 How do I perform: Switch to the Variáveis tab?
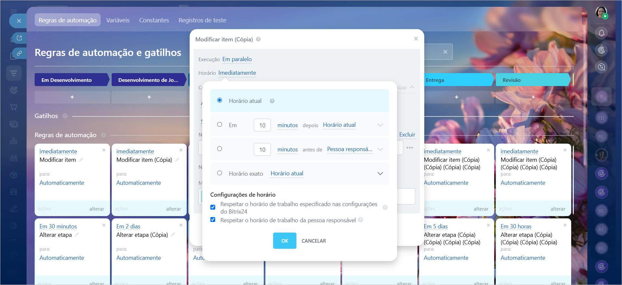[118, 20]
